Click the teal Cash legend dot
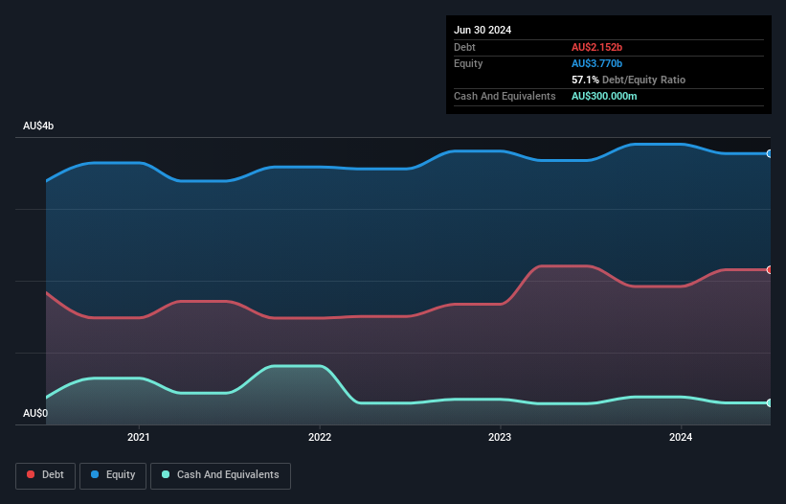The height and width of the screenshot is (504, 786). click(166, 474)
